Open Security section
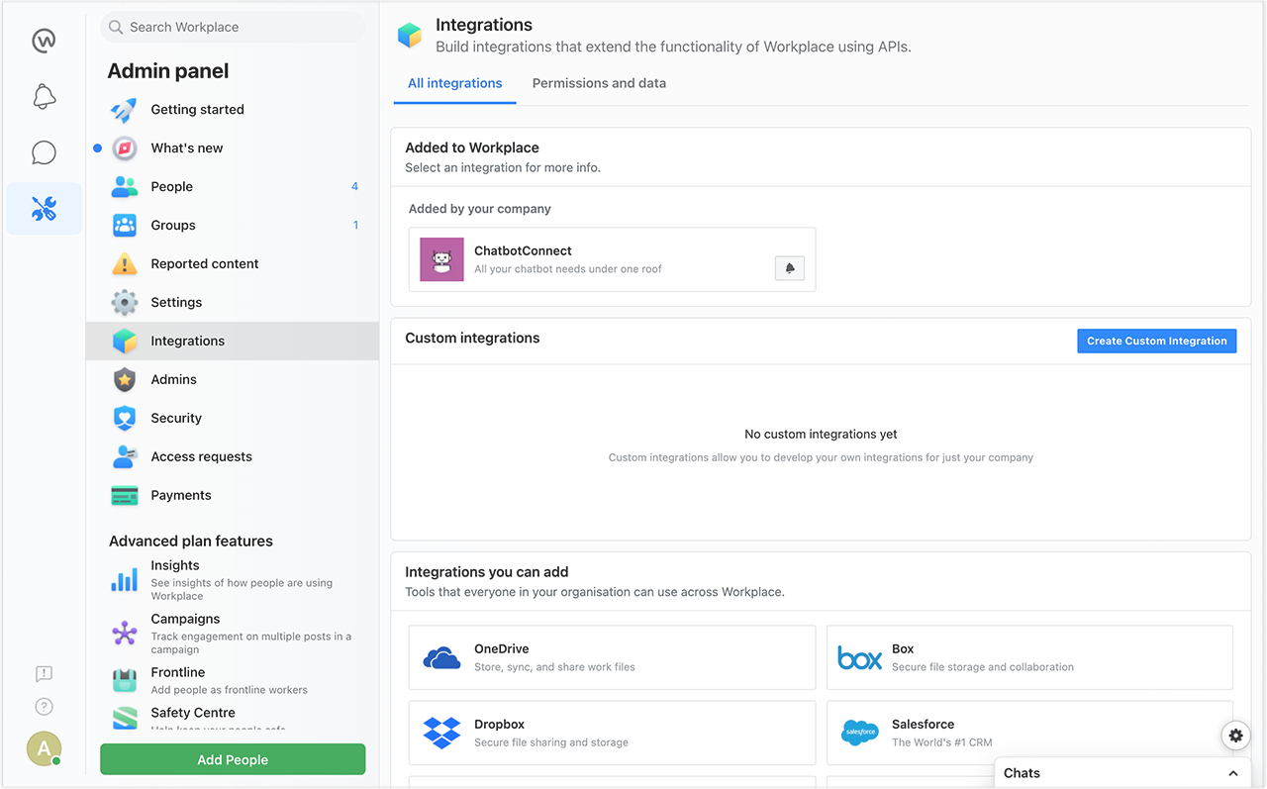The image size is (1267, 789). coord(233,419)
